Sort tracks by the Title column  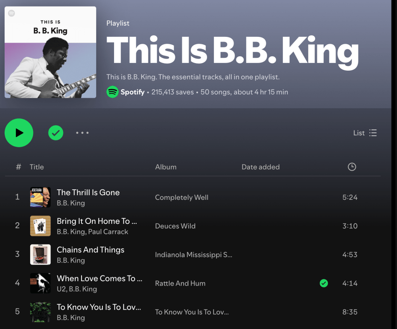(x=37, y=167)
